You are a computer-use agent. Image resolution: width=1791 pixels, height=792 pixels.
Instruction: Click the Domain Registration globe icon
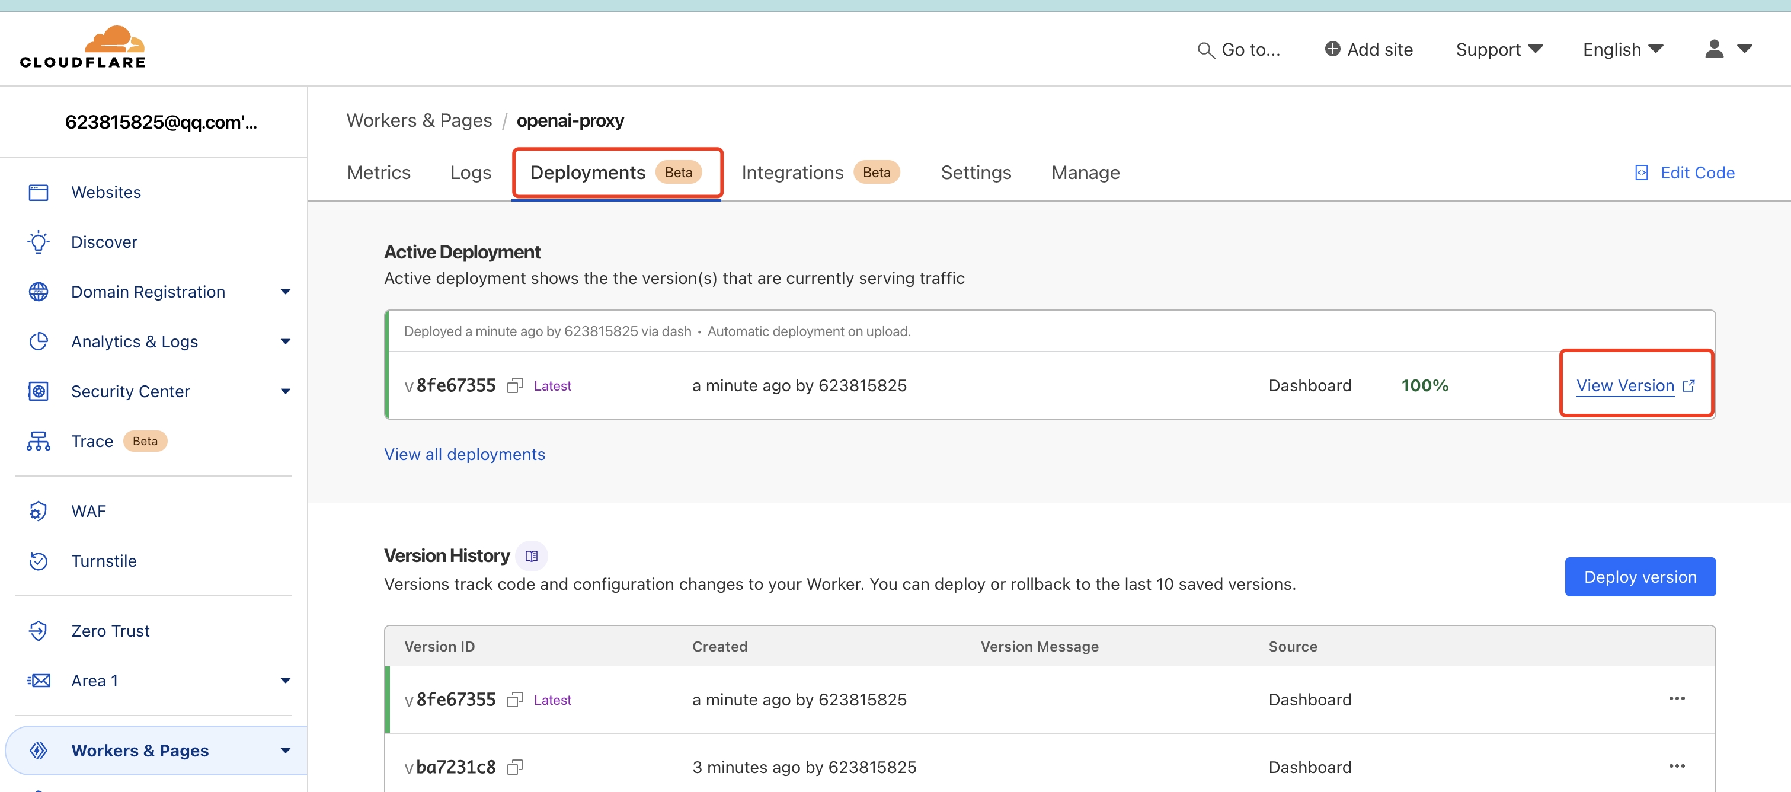coord(39,292)
